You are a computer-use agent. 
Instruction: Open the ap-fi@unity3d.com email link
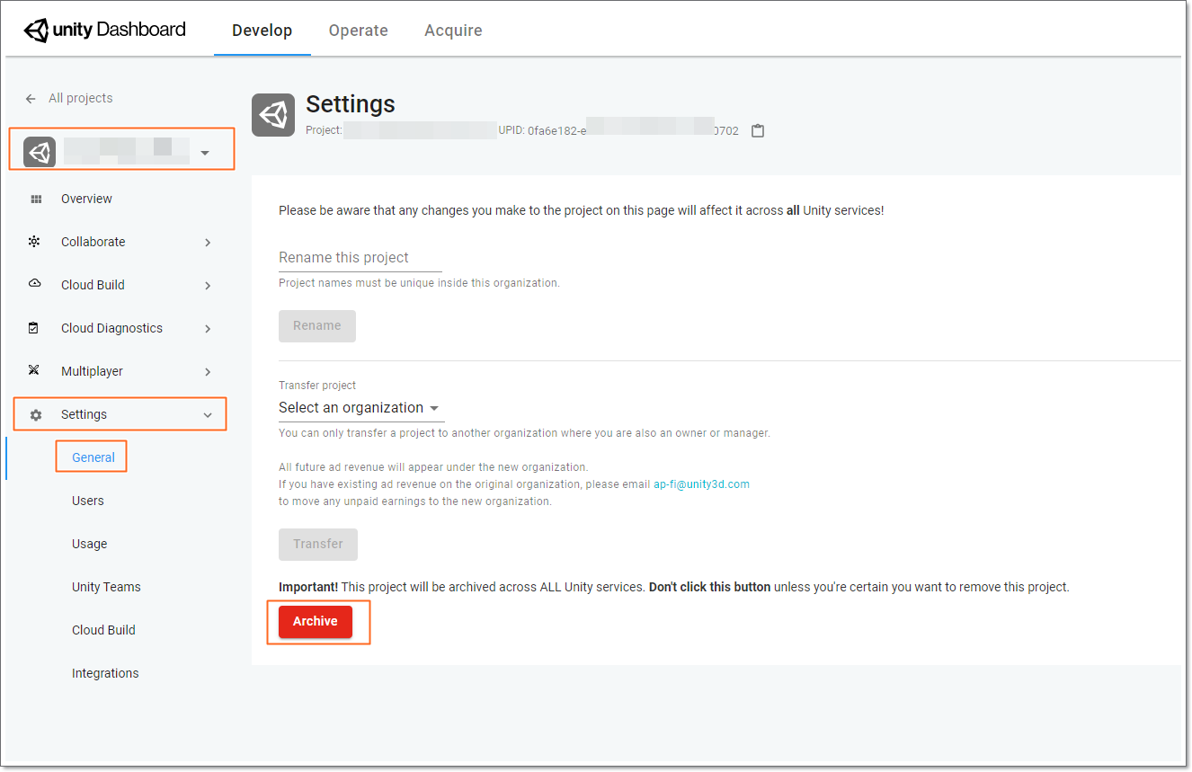[701, 484]
